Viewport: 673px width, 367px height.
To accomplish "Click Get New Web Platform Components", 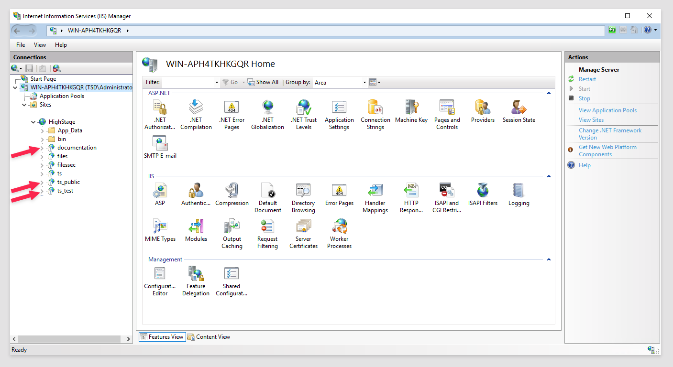I will 607,151.
